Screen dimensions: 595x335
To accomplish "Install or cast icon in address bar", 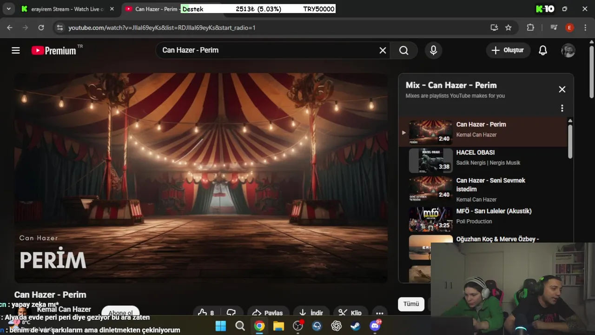I will point(494,27).
